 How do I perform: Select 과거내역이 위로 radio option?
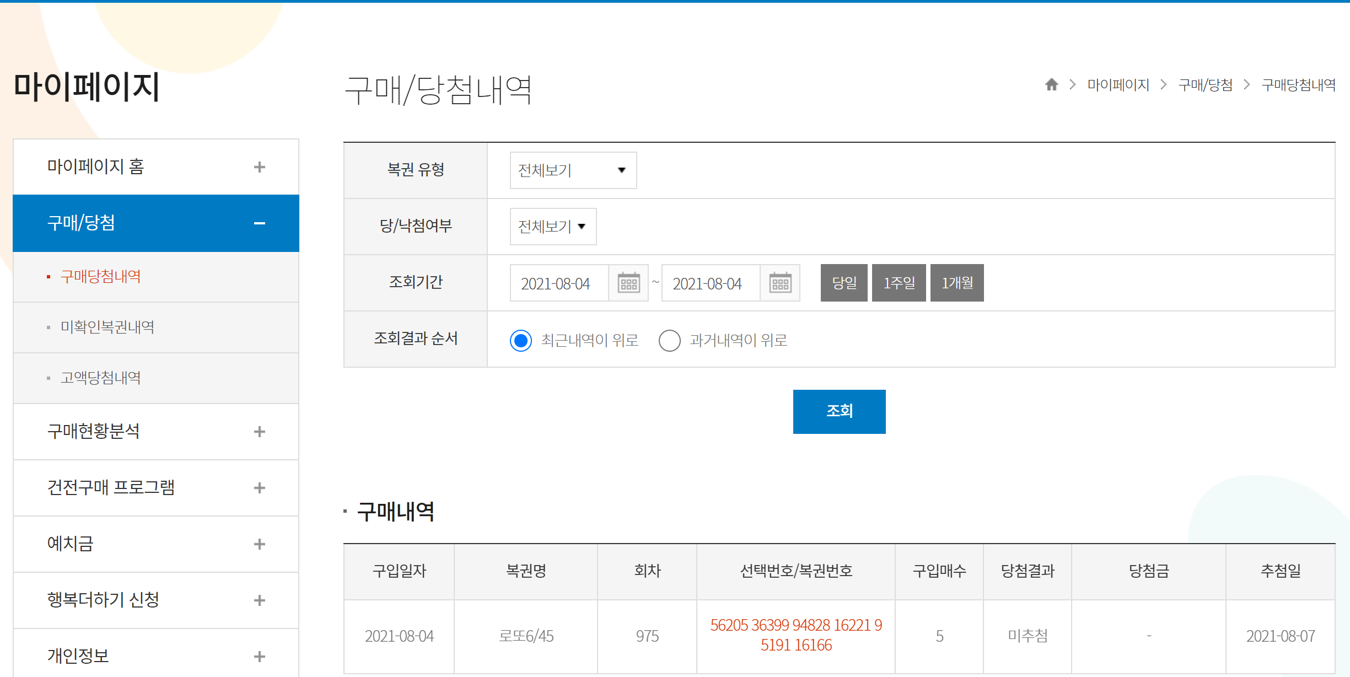(x=669, y=340)
